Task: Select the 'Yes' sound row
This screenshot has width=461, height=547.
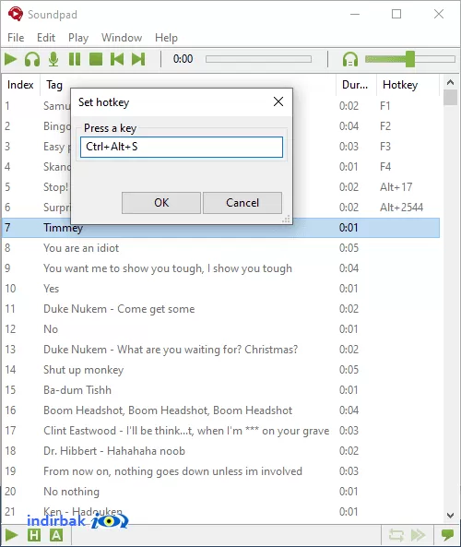Action: pyautogui.click(x=220, y=289)
